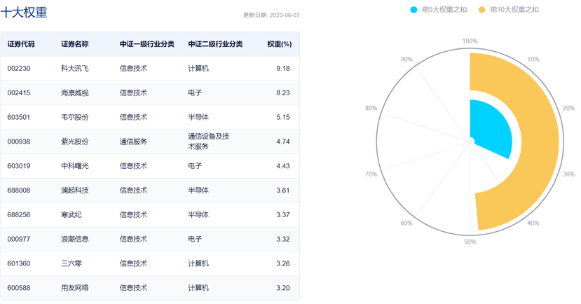Click the blue legend dot icon
581x304 pixels.
click(x=414, y=10)
